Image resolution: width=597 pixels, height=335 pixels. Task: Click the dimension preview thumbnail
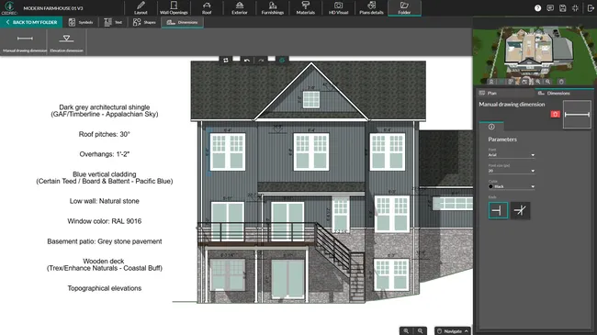[x=577, y=114]
